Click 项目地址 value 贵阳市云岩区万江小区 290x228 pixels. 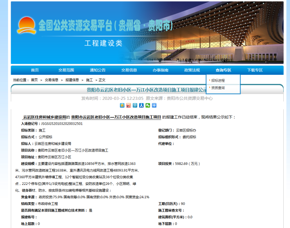pos(54,157)
